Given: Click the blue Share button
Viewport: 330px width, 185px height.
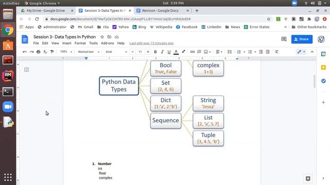Looking at the screenshot, I should click(x=302, y=39).
